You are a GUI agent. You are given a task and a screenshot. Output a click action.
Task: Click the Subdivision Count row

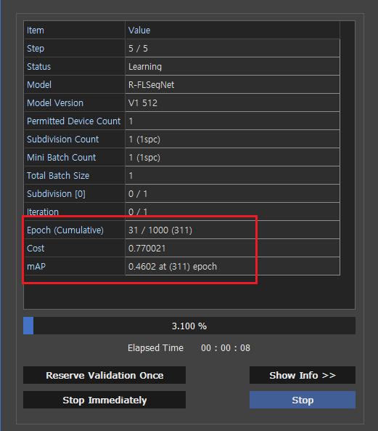182,139
